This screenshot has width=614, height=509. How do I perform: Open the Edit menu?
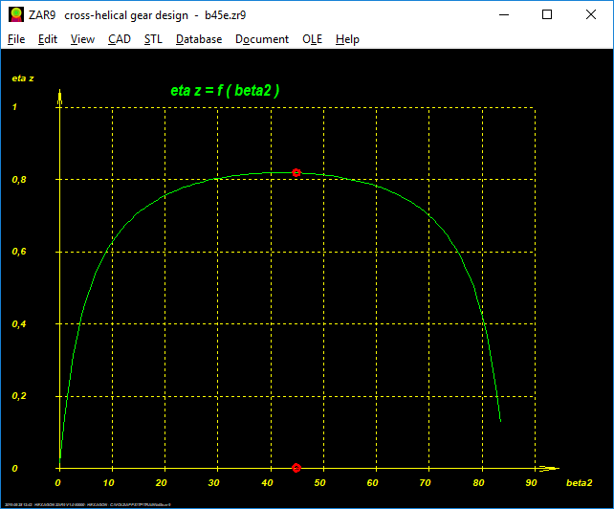click(x=48, y=39)
